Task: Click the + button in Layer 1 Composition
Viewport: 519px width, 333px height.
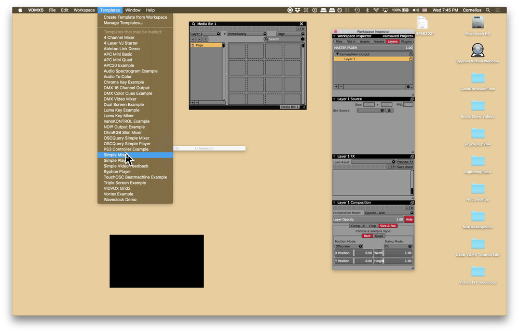Action: click(407, 207)
